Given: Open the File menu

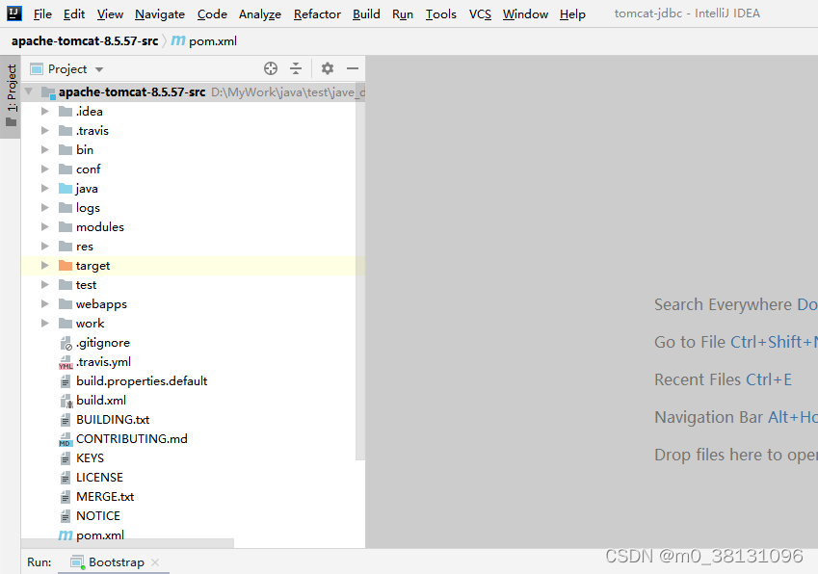Looking at the screenshot, I should pyautogui.click(x=42, y=14).
